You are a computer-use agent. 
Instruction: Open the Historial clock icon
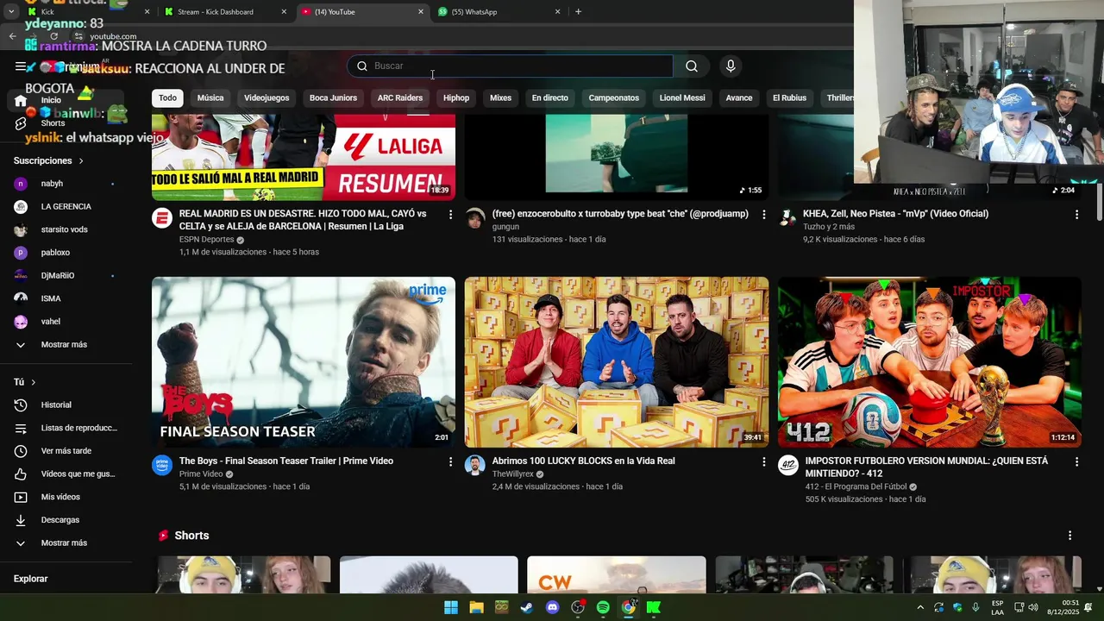click(21, 405)
